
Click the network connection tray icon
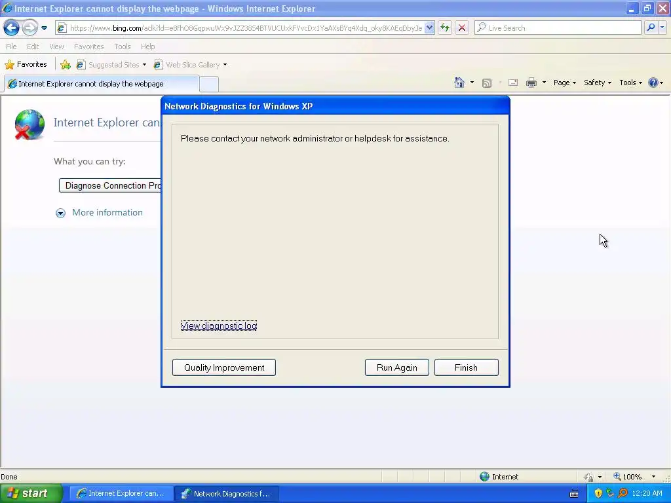[610, 494]
